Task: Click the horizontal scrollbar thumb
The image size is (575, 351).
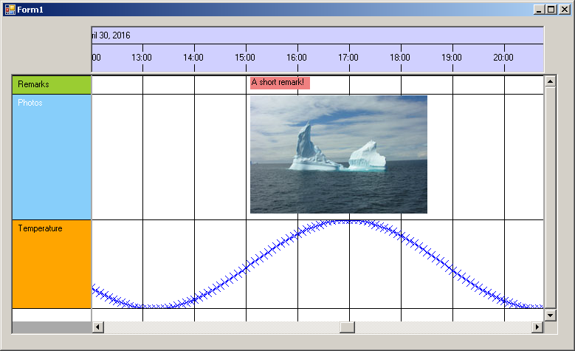Action: (x=347, y=327)
